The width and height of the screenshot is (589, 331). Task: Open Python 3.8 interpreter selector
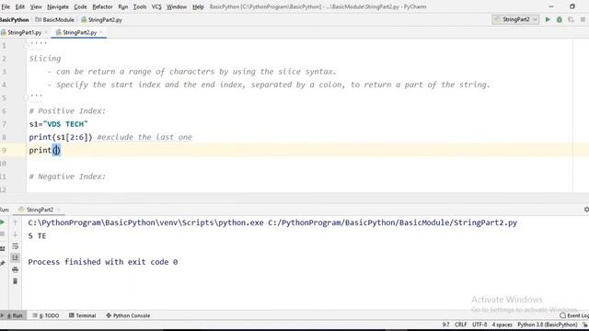(x=547, y=325)
